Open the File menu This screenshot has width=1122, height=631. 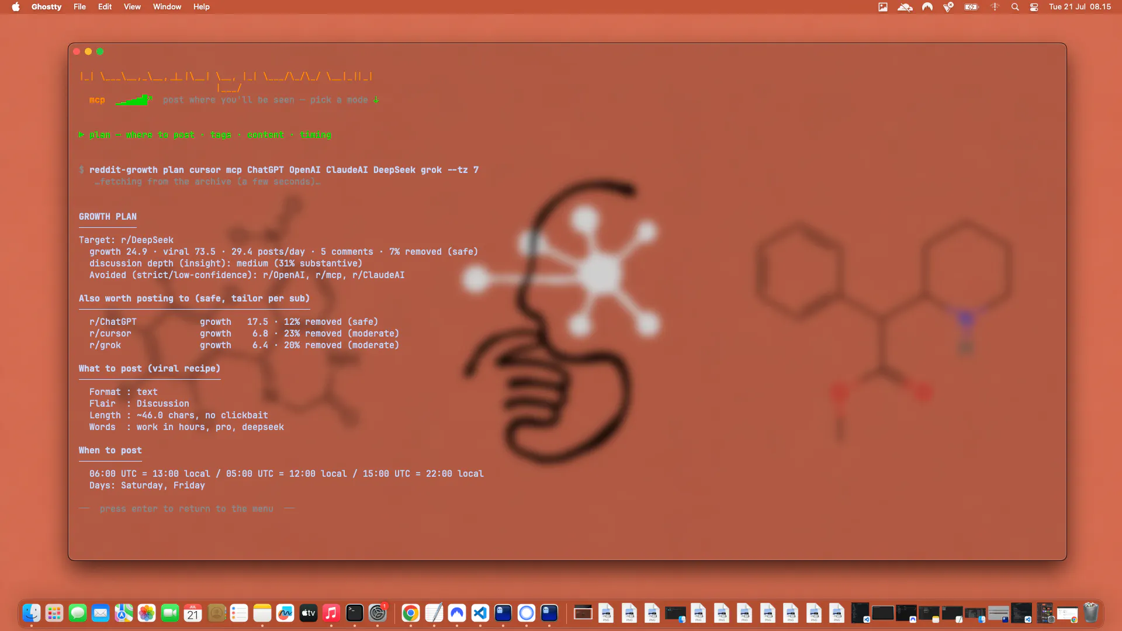tap(79, 7)
